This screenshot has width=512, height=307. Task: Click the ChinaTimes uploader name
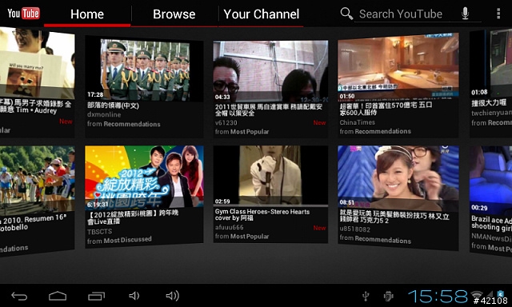(358, 122)
